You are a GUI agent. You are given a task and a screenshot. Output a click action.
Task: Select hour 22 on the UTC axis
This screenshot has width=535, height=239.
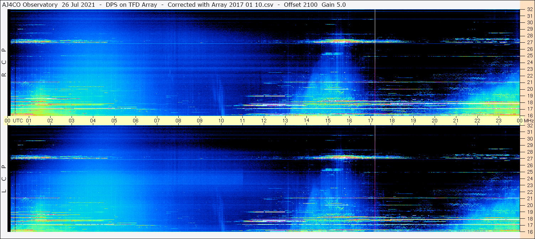(x=477, y=121)
